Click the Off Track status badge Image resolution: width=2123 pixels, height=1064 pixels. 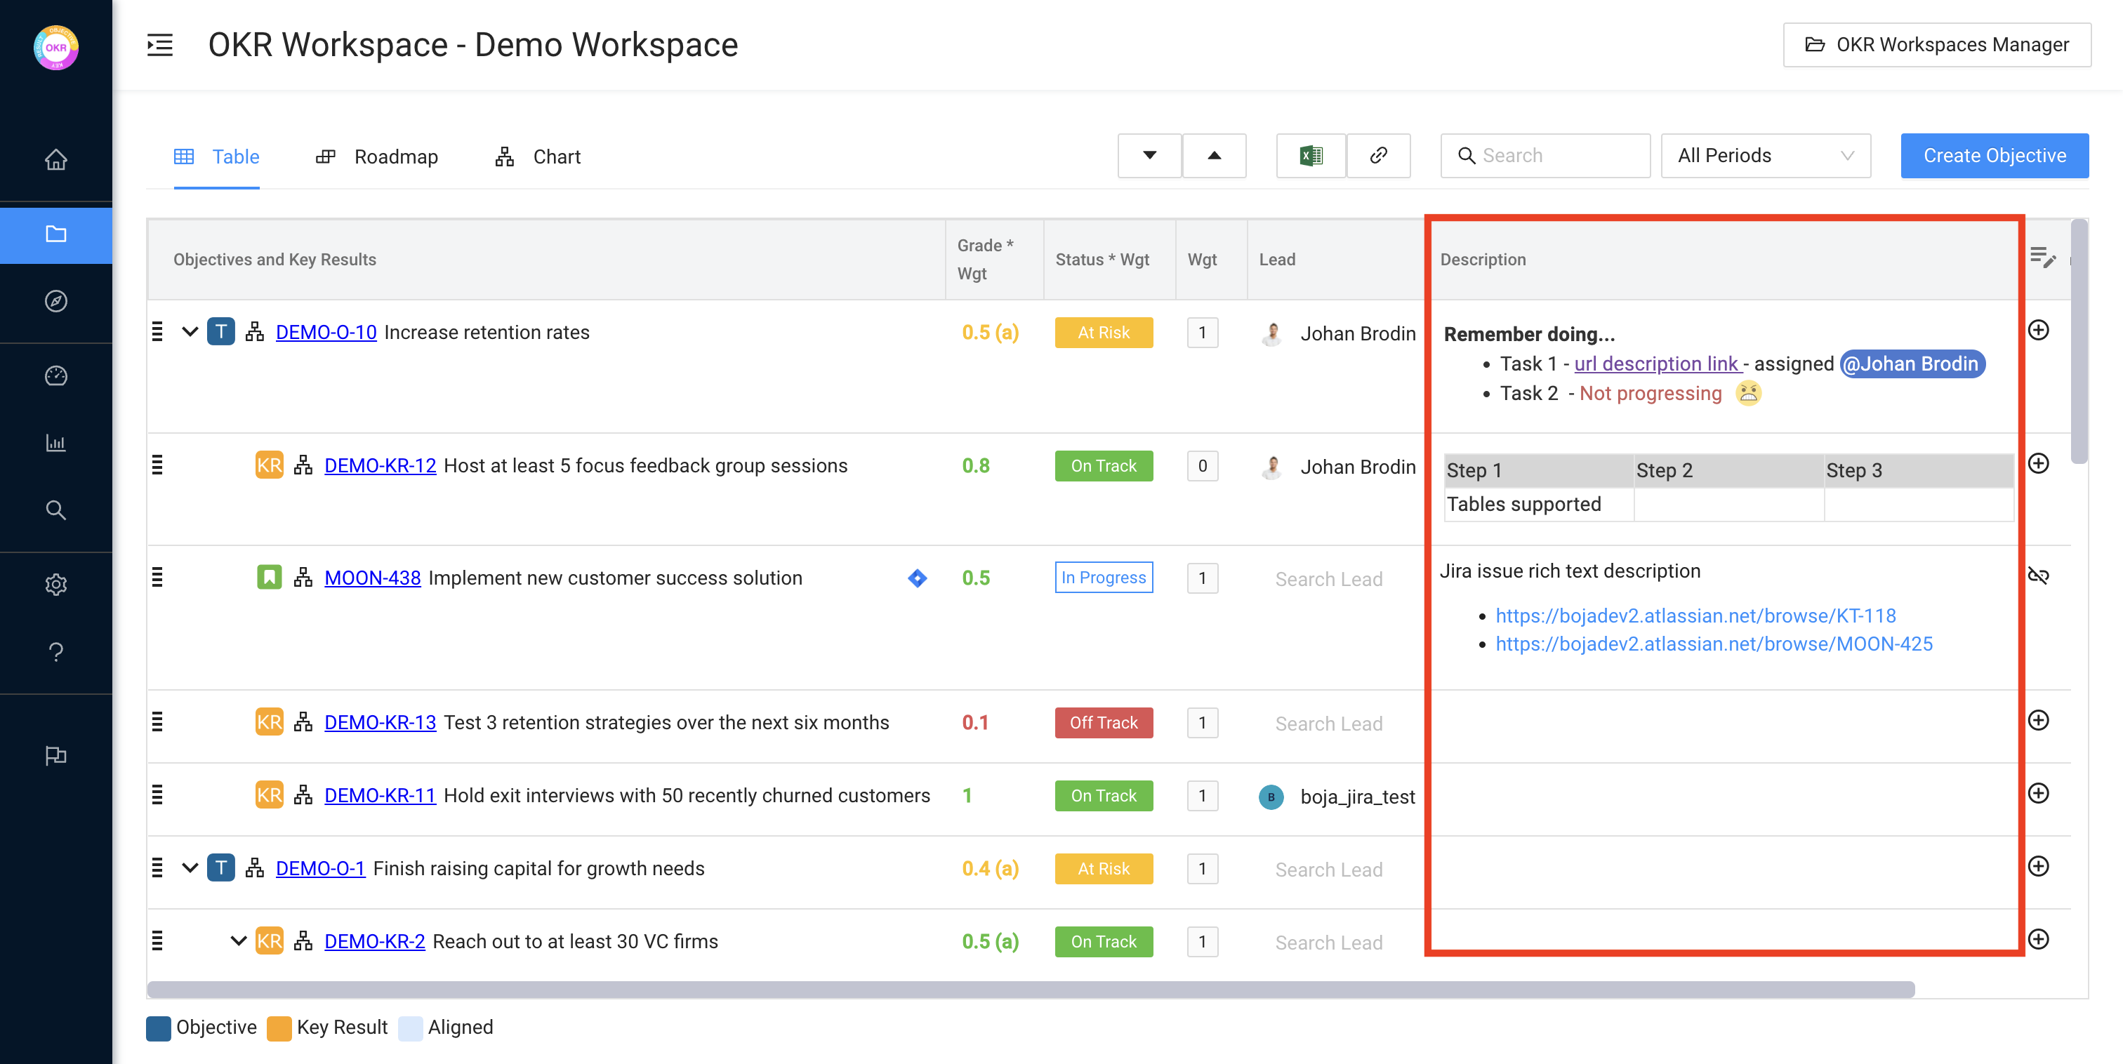[1103, 723]
